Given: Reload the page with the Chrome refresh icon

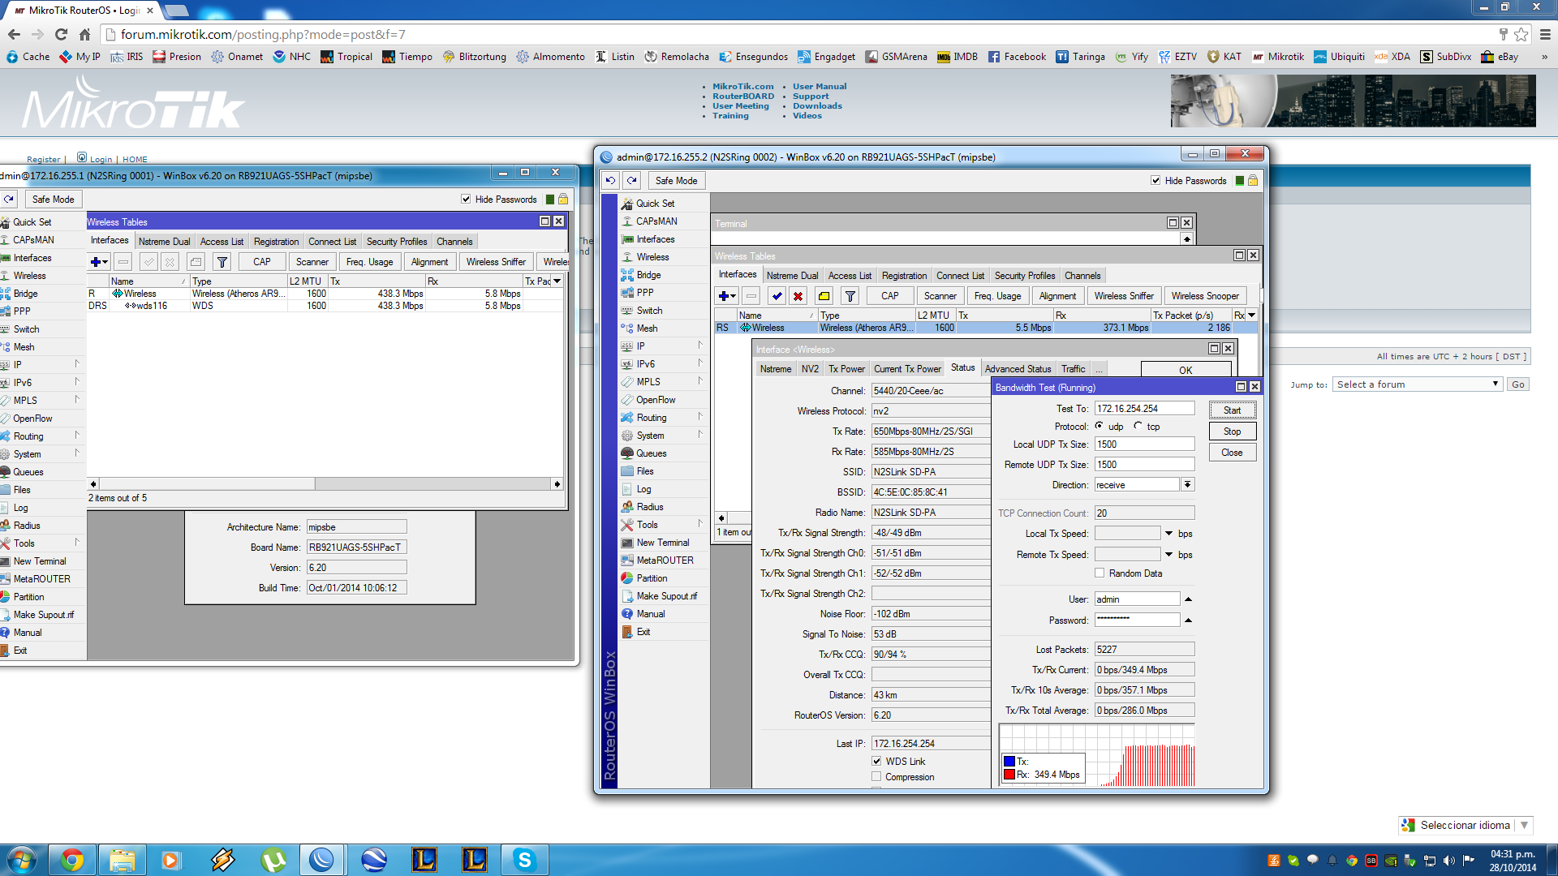Looking at the screenshot, I should pos(61,35).
